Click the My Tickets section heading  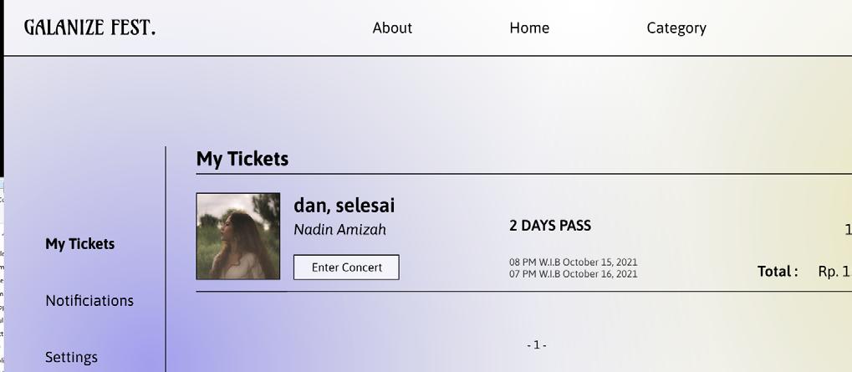242,159
